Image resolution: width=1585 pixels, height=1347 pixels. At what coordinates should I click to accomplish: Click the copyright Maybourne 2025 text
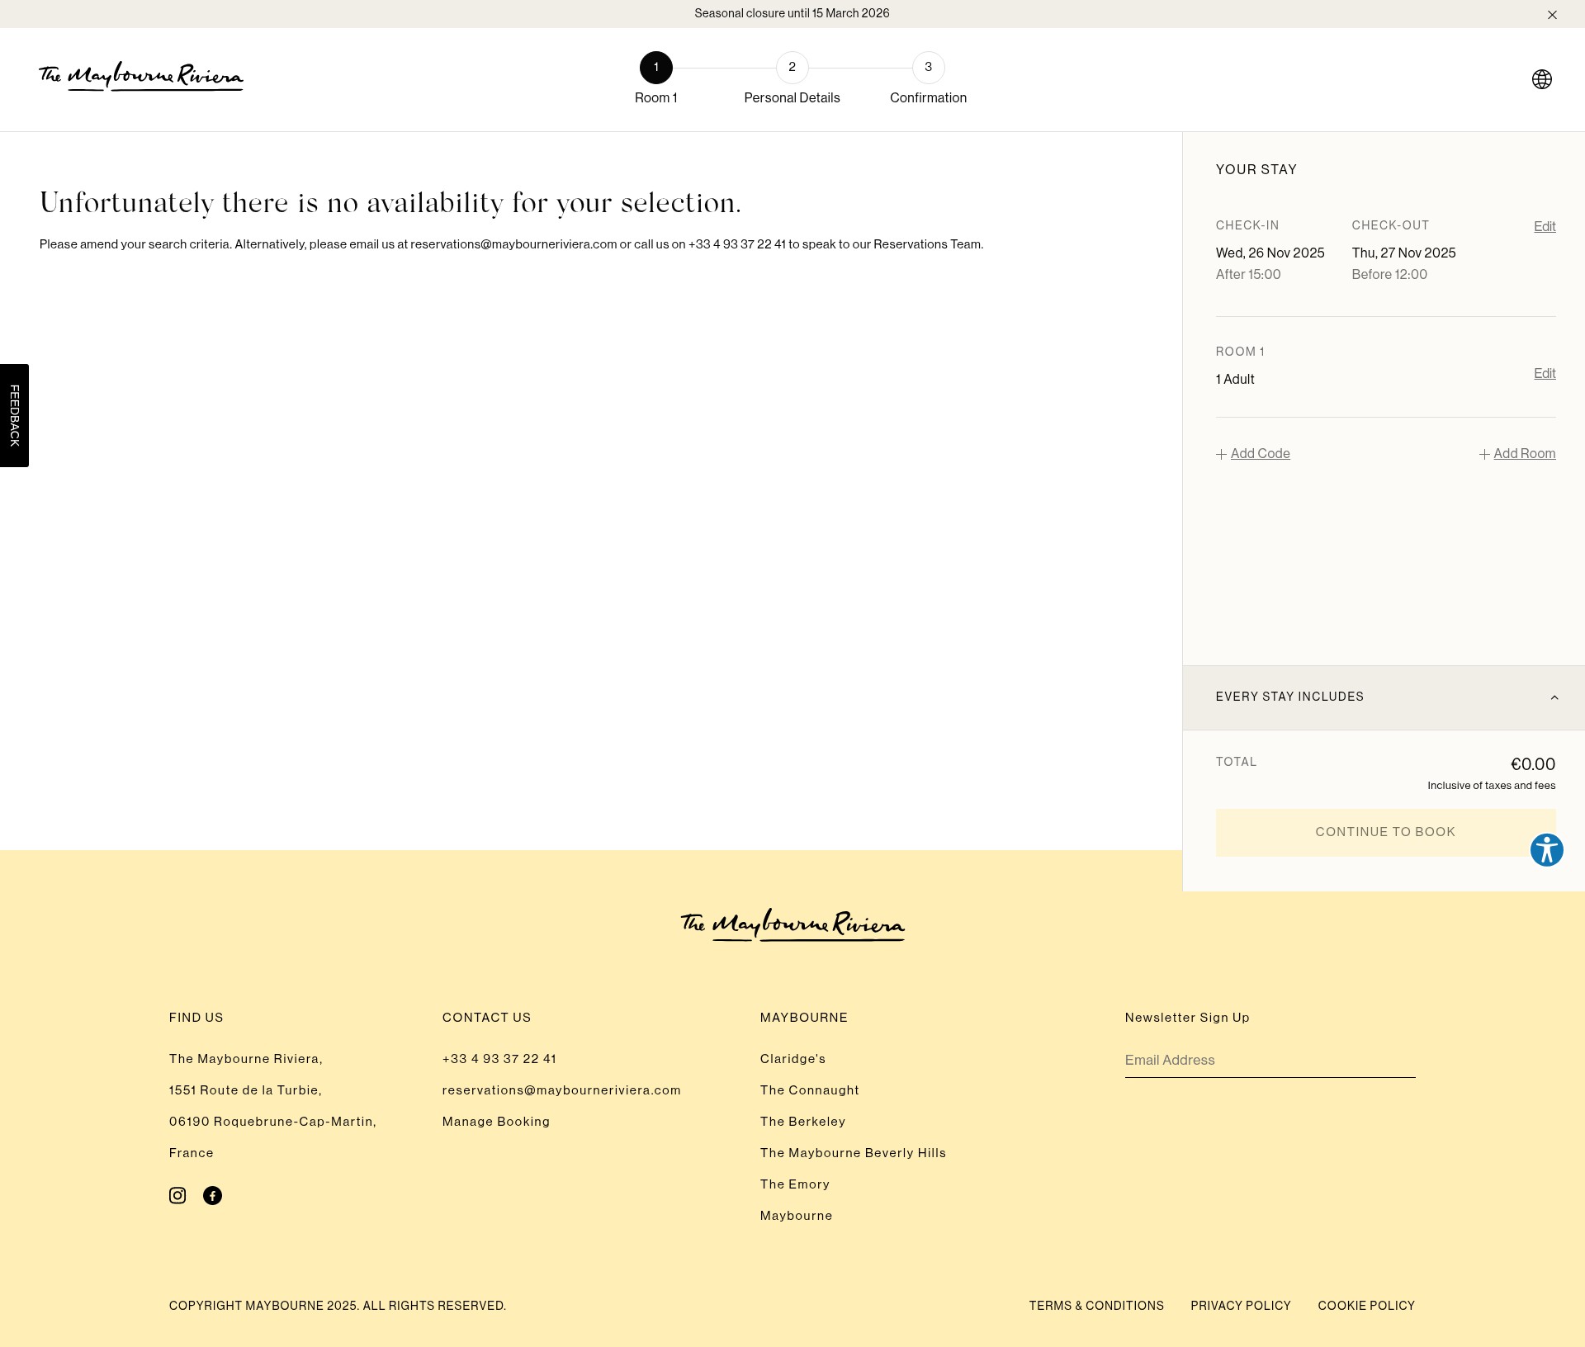coord(338,1306)
